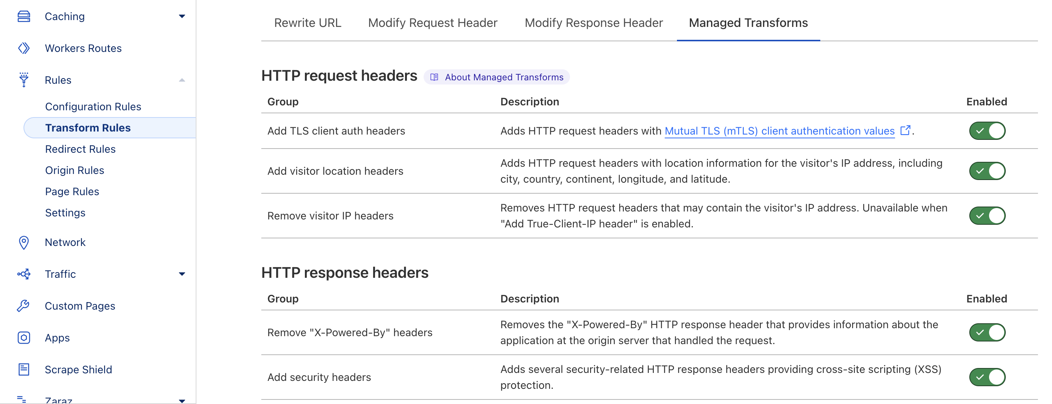Collapse the Rules section arrow

coord(182,80)
